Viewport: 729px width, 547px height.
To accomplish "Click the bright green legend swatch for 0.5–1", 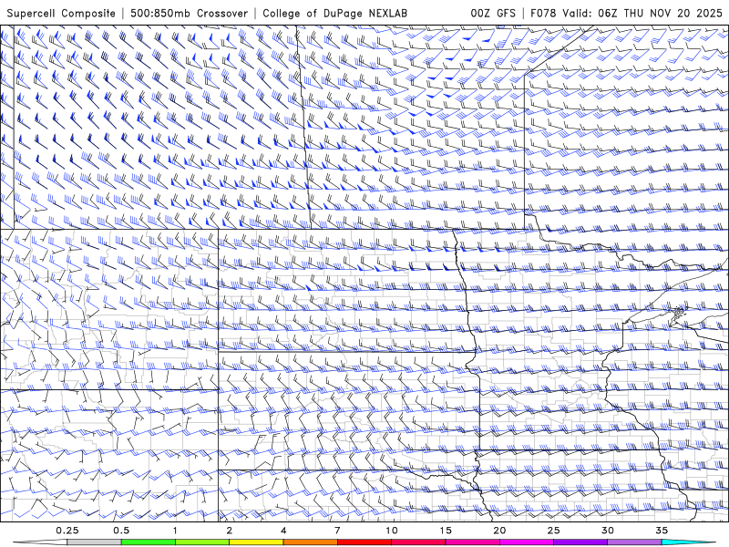I will point(148,542).
